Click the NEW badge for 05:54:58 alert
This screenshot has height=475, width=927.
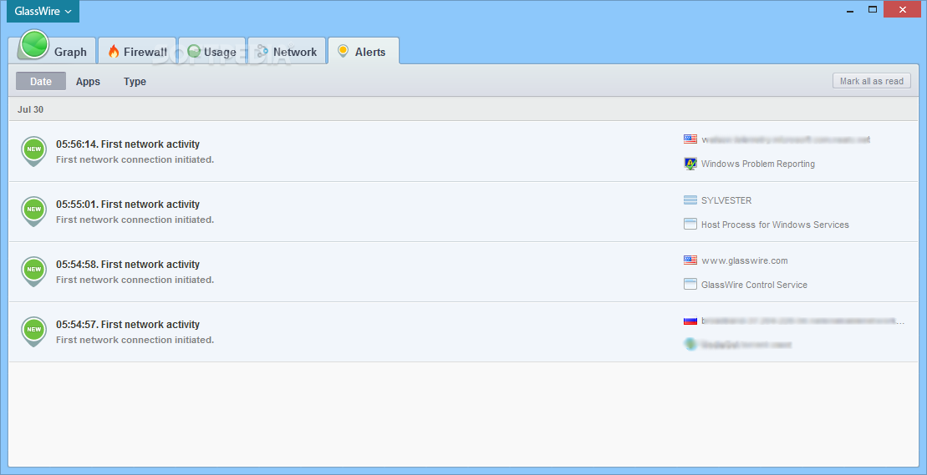[x=33, y=270]
